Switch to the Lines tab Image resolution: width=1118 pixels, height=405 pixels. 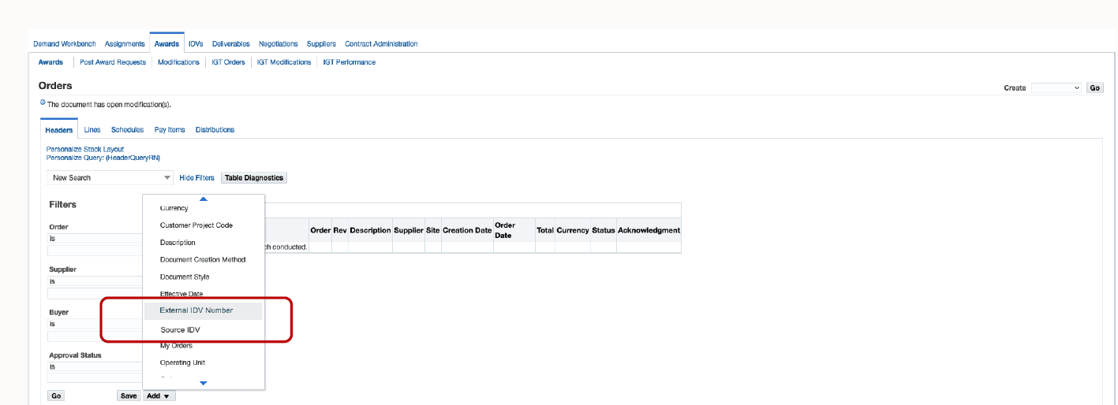pyautogui.click(x=92, y=130)
